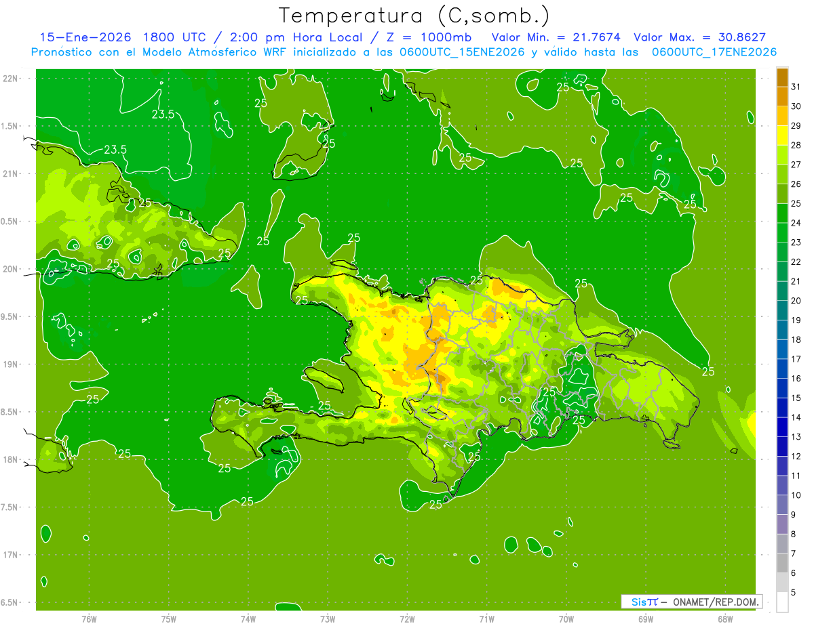This screenshot has height=628, width=814.
Task: Click the legend swatch between 29 and 30
Action: [x=782, y=116]
